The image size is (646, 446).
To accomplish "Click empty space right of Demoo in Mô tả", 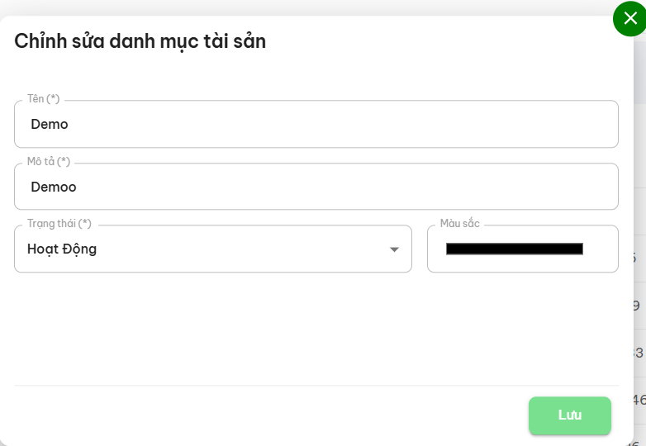I will click(372, 187).
